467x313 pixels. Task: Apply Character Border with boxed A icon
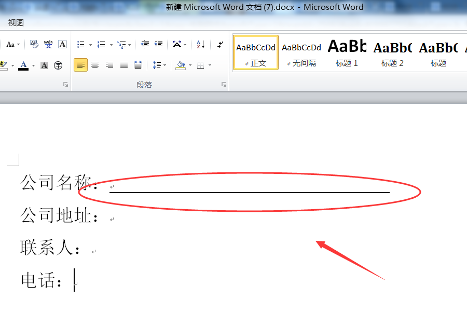(62, 44)
